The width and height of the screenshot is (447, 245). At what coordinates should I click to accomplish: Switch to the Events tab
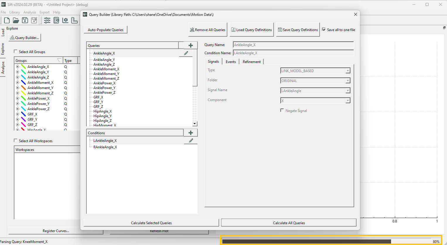point(231,62)
